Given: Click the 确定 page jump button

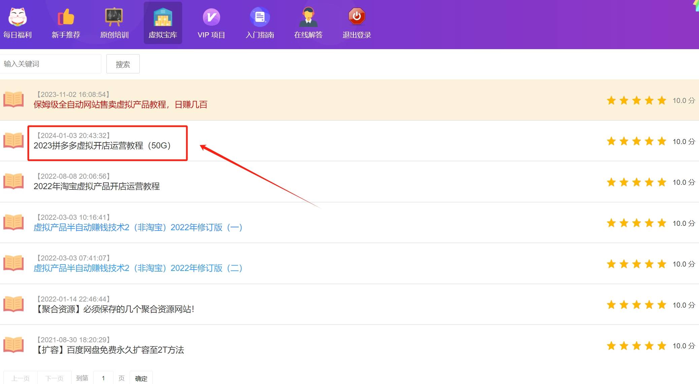Looking at the screenshot, I should click(x=141, y=378).
